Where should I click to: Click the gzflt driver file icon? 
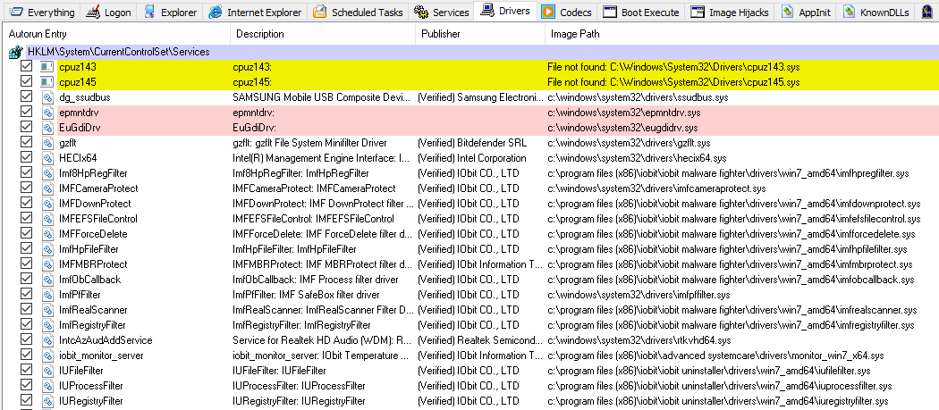(47, 143)
